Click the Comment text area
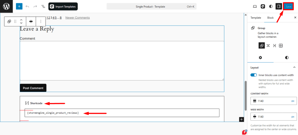The image size is (298, 135). point(122,61)
